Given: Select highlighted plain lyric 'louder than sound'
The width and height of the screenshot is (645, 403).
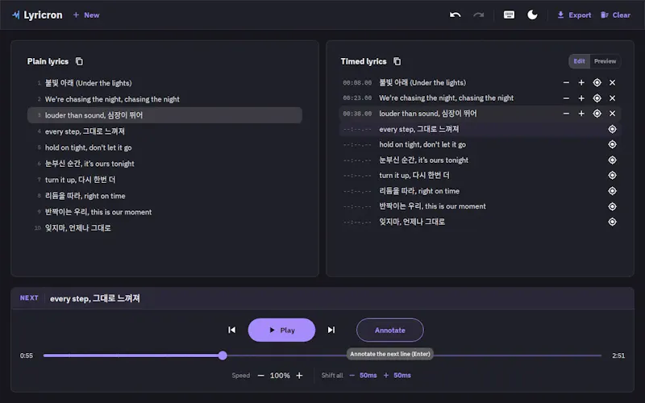Looking at the screenshot, I should pos(164,115).
